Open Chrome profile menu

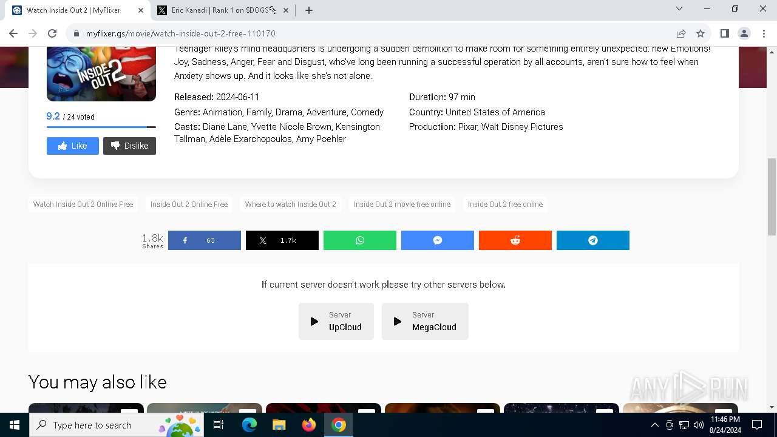pos(744,33)
